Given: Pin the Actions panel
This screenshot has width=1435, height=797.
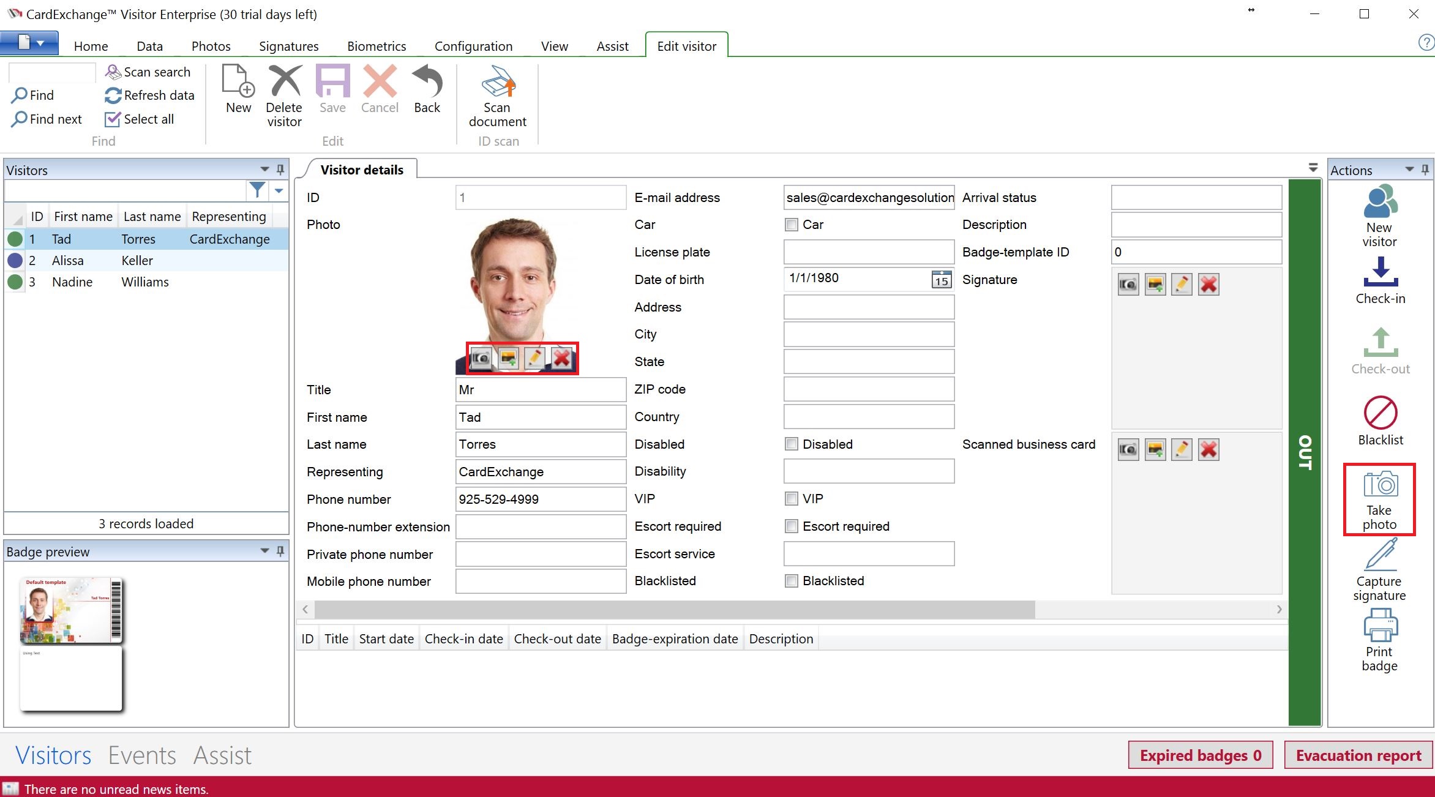Looking at the screenshot, I should tap(1425, 170).
